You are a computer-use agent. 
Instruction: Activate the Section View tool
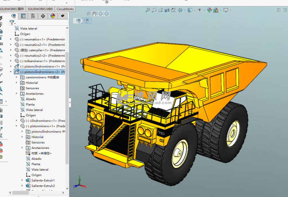pyautogui.click(x=167, y=11)
